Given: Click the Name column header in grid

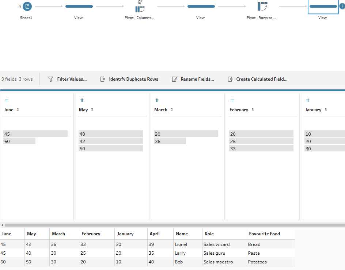Looking at the screenshot, I should pos(182,234).
